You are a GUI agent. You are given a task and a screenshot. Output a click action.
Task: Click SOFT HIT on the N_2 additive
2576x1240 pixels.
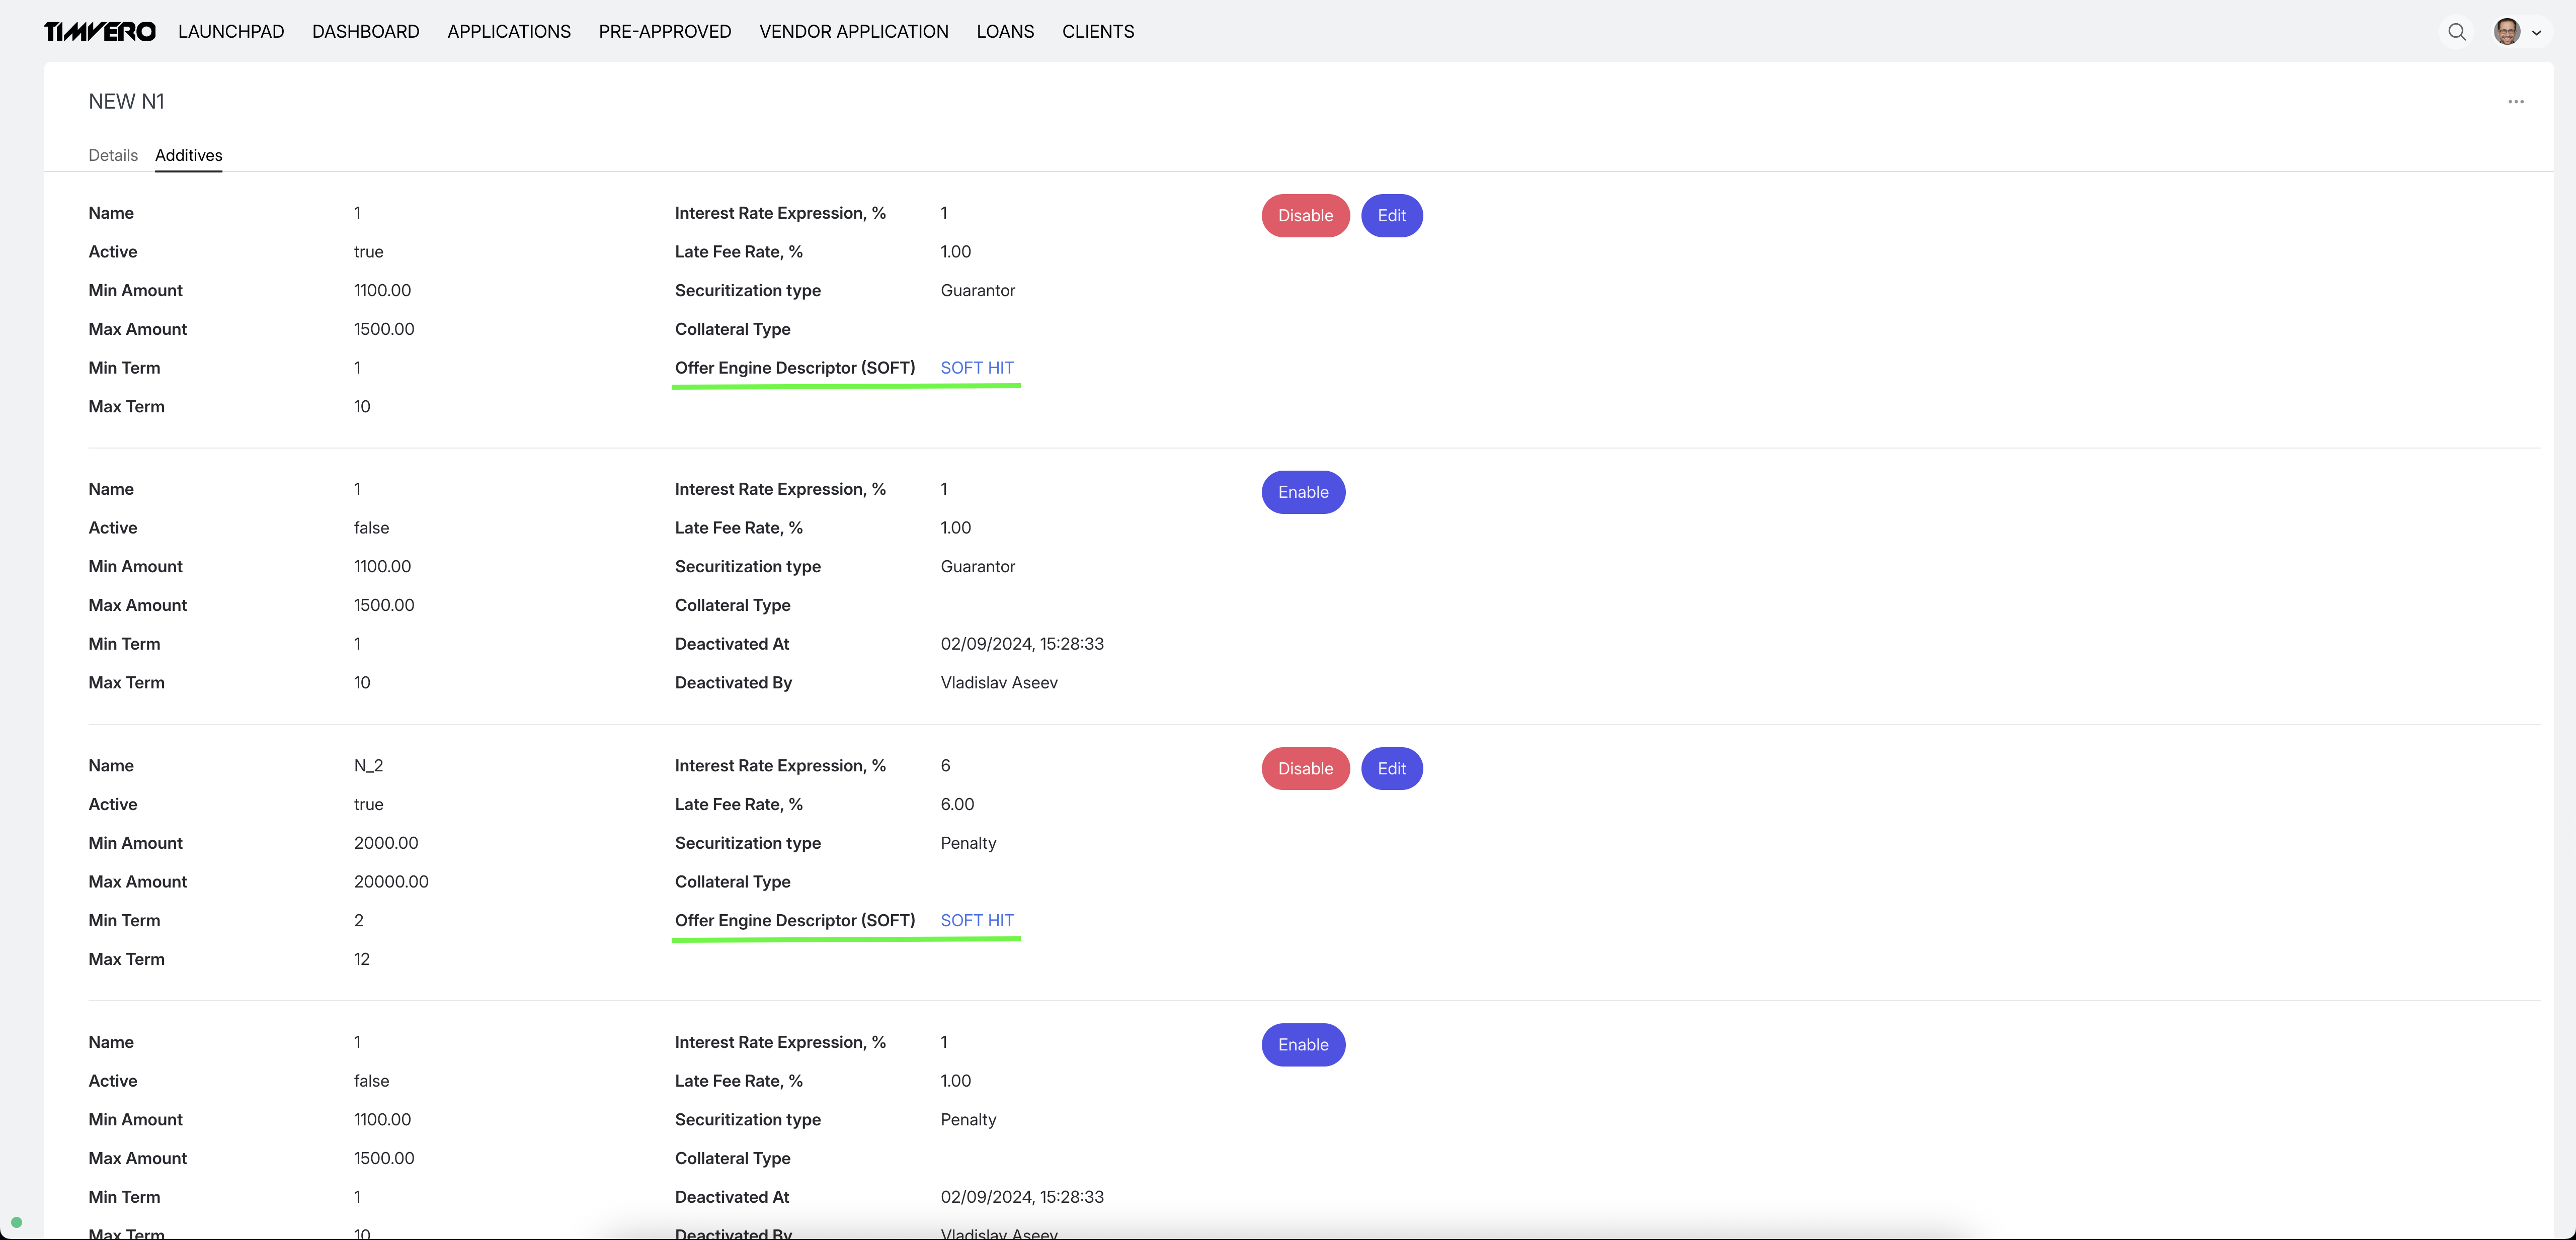[x=977, y=920]
